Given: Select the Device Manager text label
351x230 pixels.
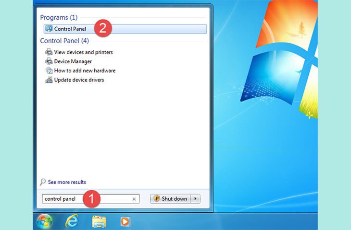Looking at the screenshot, I should [73, 61].
